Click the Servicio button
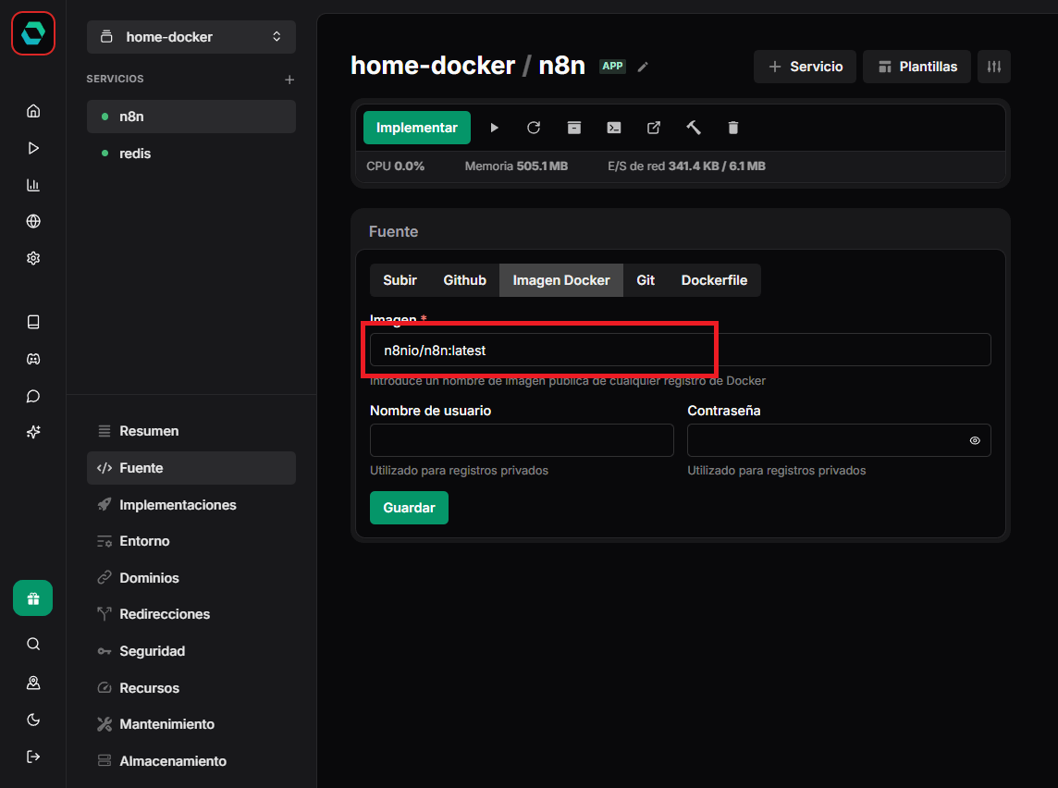The width and height of the screenshot is (1058, 788). (x=805, y=67)
